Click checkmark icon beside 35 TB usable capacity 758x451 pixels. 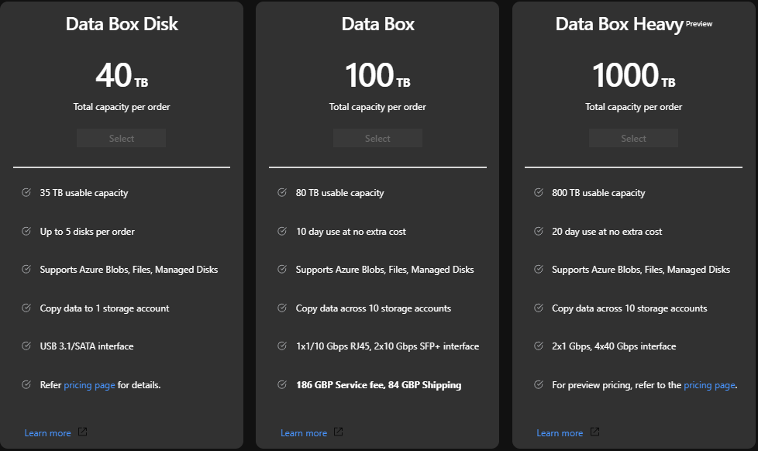[26, 193]
